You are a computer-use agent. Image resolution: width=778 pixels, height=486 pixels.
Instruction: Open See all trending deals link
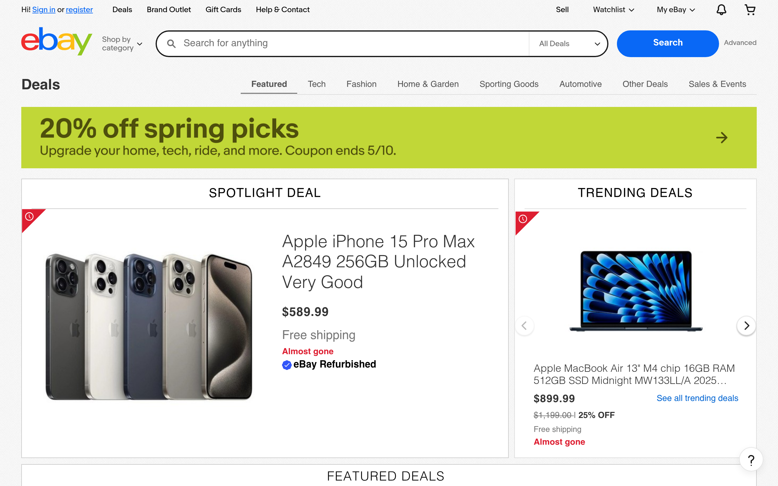(x=697, y=398)
